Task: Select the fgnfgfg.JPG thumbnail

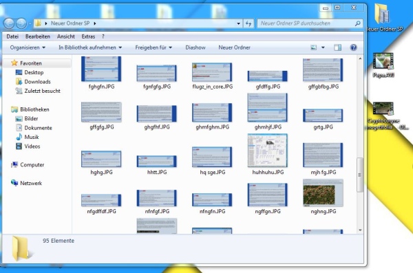Action: (x=157, y=73)
